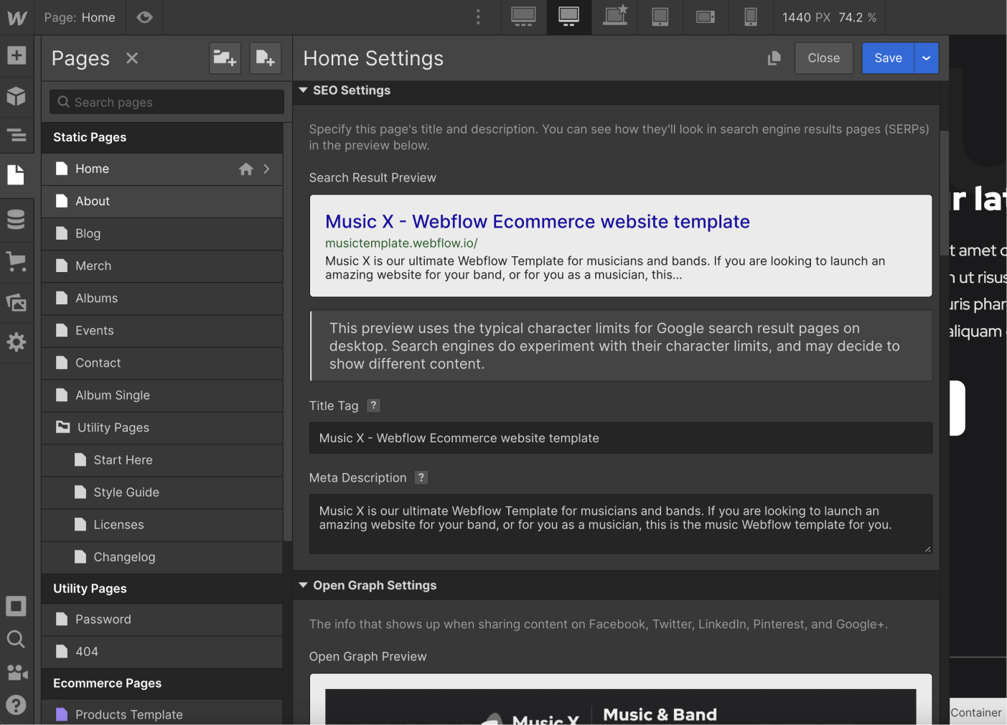Open the Components panel

pos(16,96)
